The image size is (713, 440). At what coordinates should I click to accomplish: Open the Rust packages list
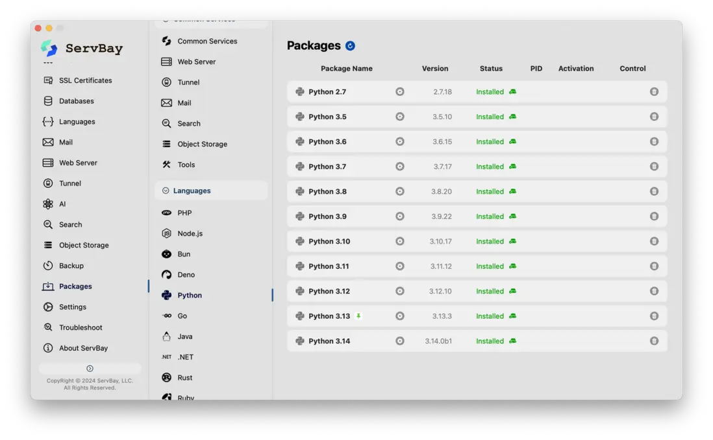click(x=184, y=378)
